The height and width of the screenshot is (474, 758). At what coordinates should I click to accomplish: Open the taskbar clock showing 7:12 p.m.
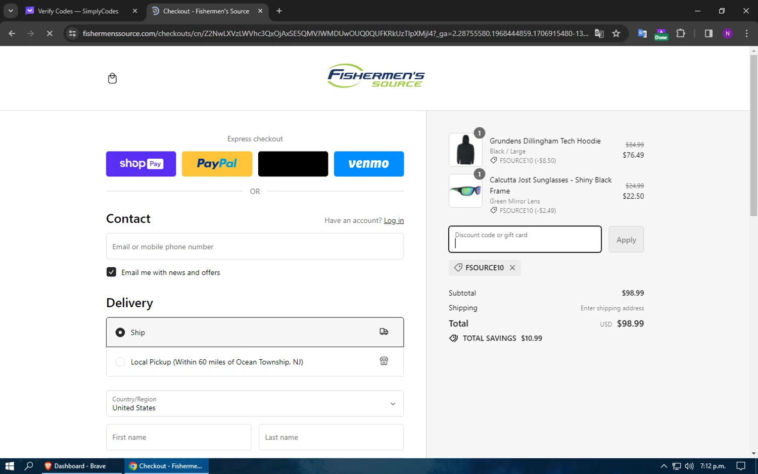pyautogui.click(x=713, y=466)
